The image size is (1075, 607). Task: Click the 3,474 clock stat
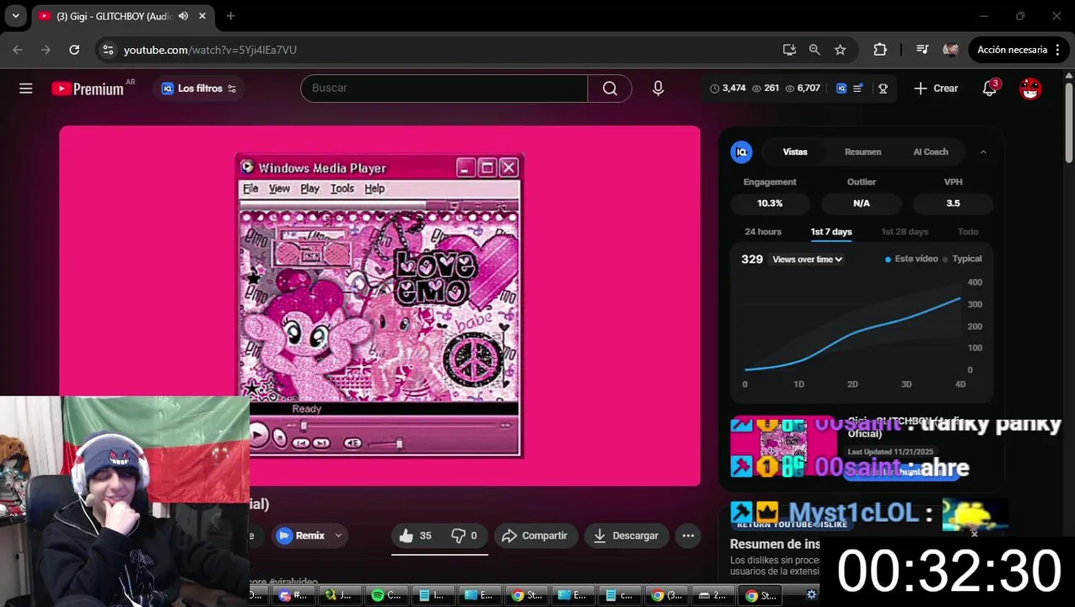pyautogui.click(x=728, y=89)
